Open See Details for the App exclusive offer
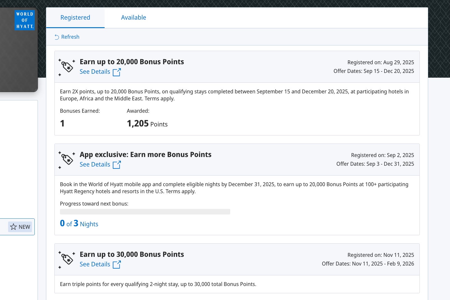 [95, 165]
